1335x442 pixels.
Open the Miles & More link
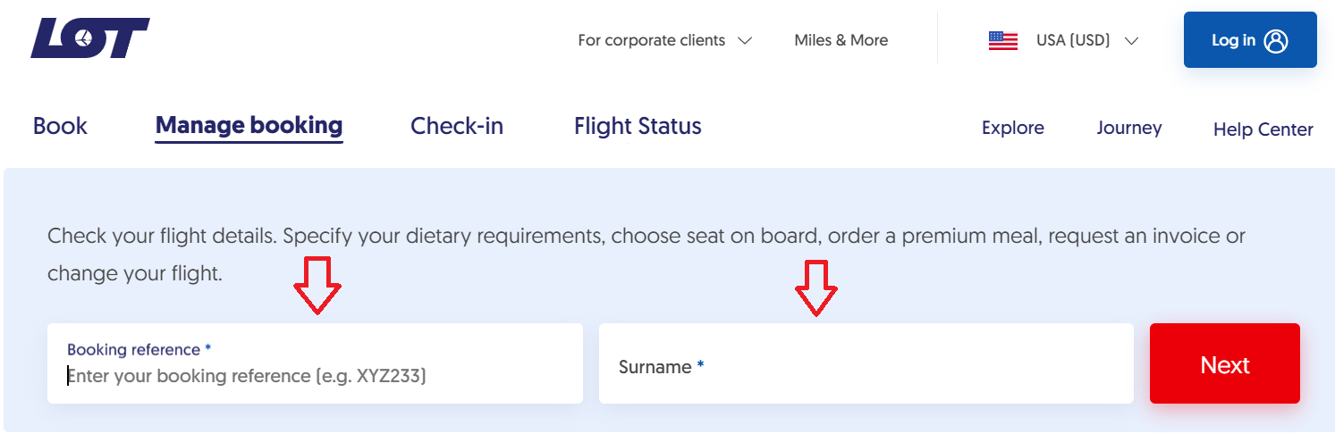pos(841,40)
